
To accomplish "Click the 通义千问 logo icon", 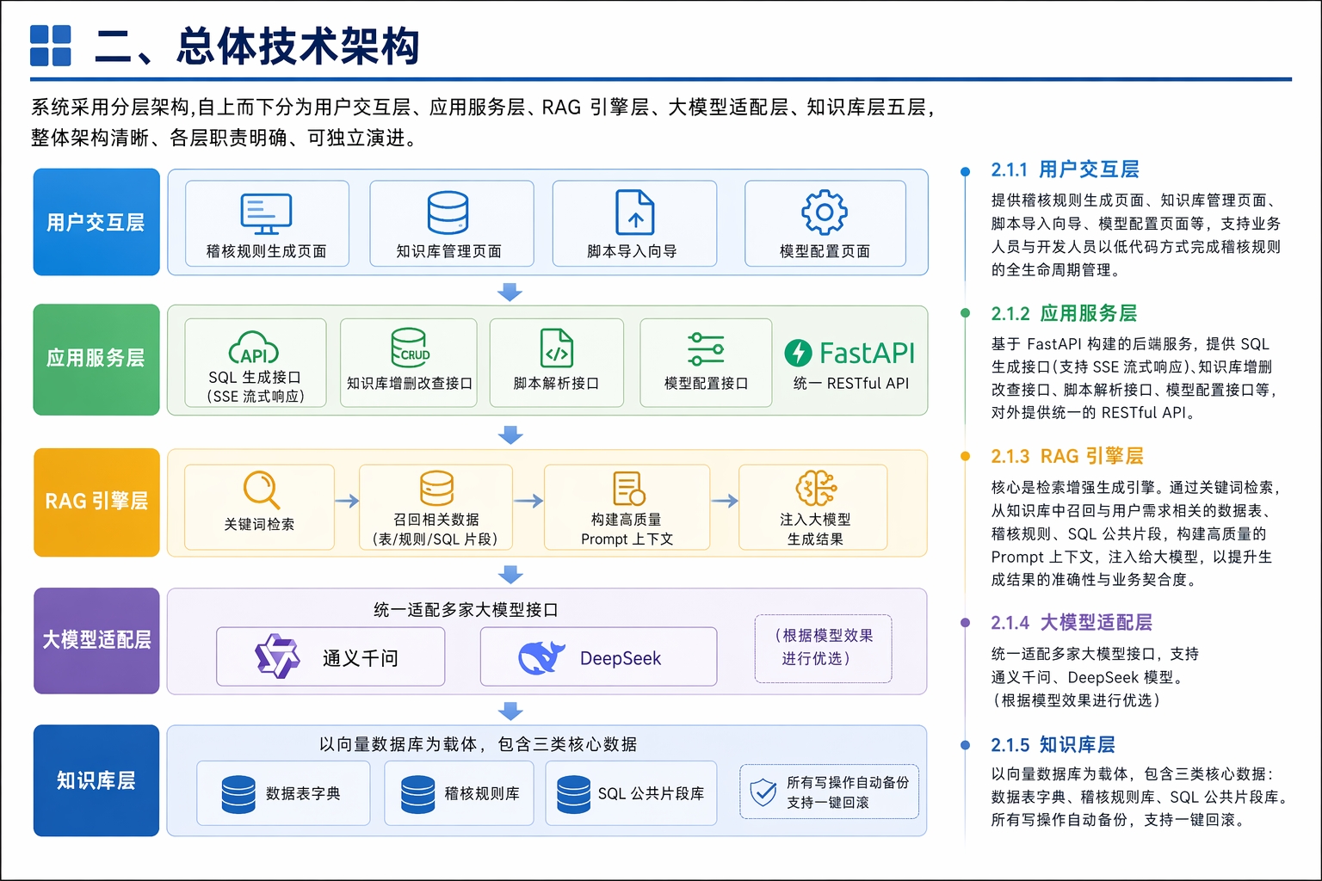I will coord(277,656).
